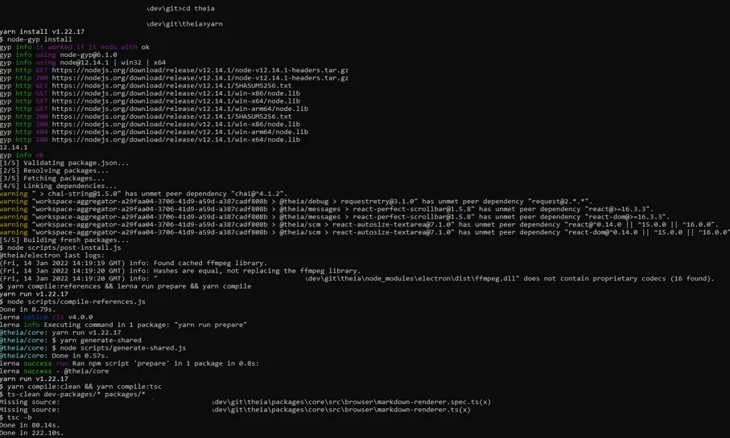The height and width of the screenshot is (438, 730).
Task: Click the "Done in 222.10s." final line
Action: tap(32, 433)
